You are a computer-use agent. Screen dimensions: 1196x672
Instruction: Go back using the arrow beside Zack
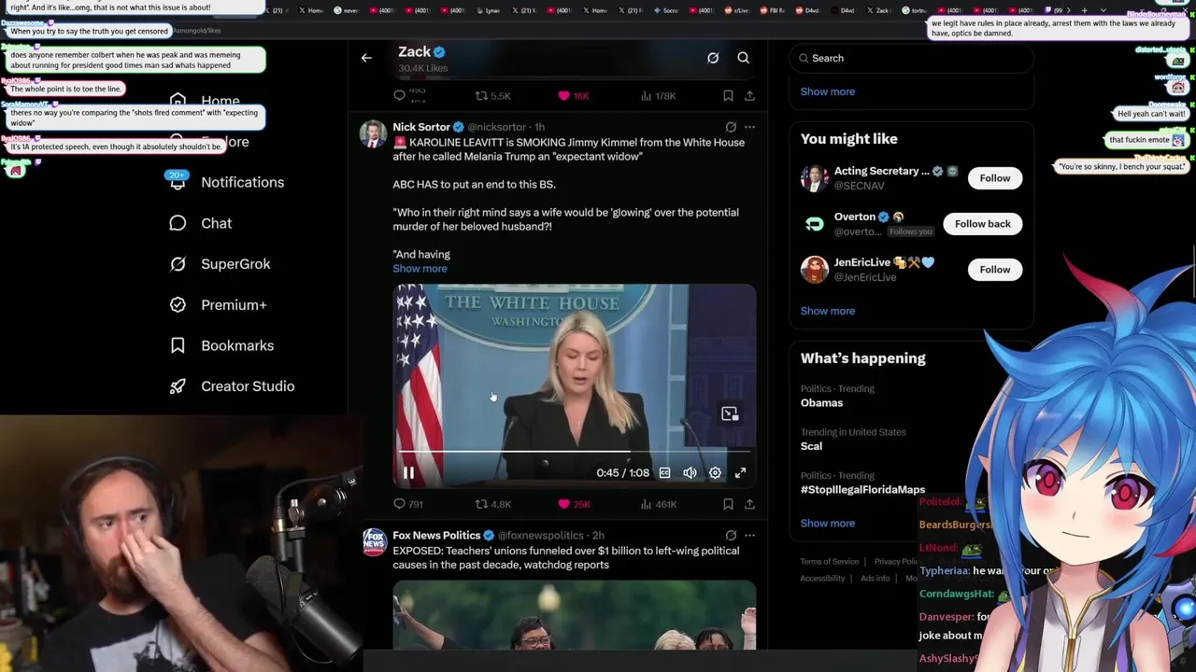[x=366, y=58]
